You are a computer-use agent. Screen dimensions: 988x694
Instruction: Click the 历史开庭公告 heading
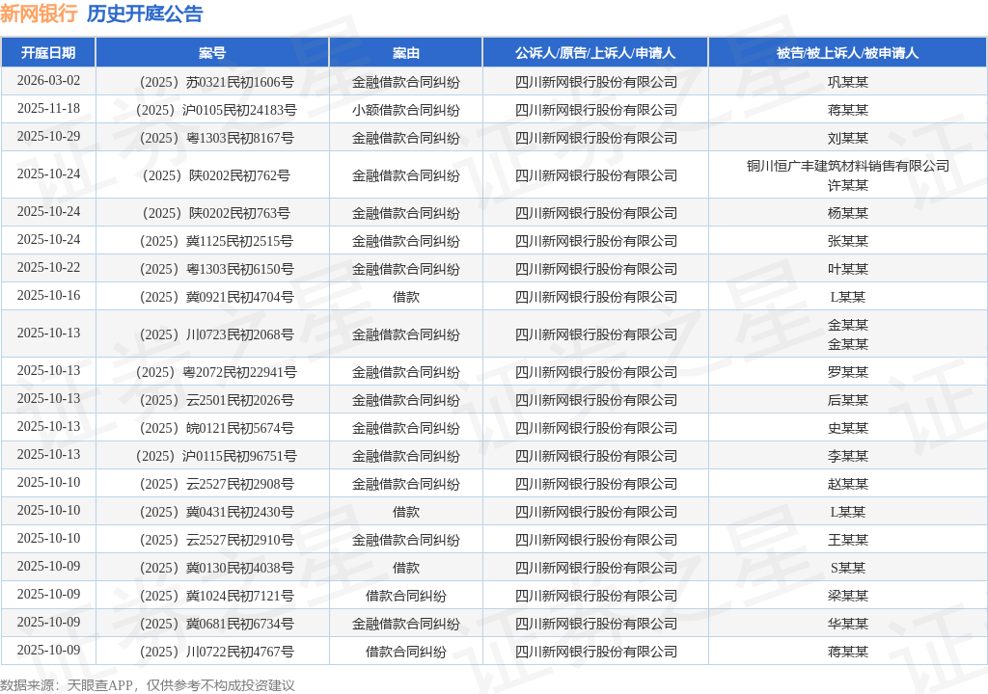pyautogui.click(x=145, y=13)
